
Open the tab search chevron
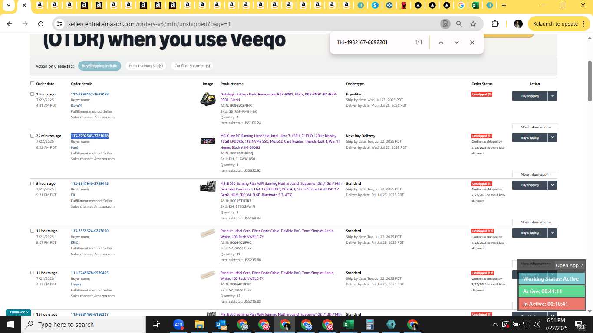[x=8, y=5]
